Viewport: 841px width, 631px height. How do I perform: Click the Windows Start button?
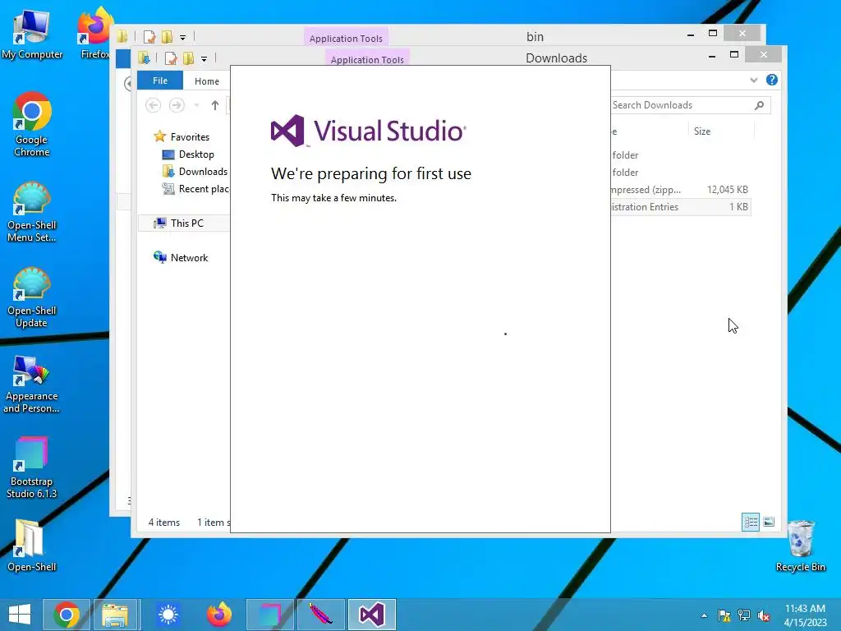(x=20, y=615)
